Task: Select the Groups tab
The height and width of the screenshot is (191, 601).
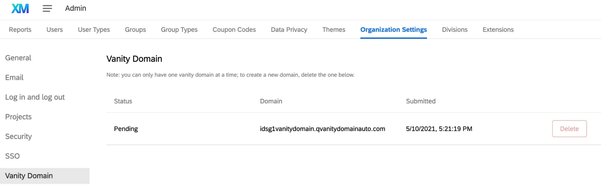Action: pyautogui.click(x=135, y=30)
